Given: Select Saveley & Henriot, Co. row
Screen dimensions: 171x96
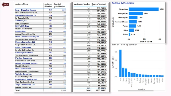Looking at the screenshot, I should 40,50.
